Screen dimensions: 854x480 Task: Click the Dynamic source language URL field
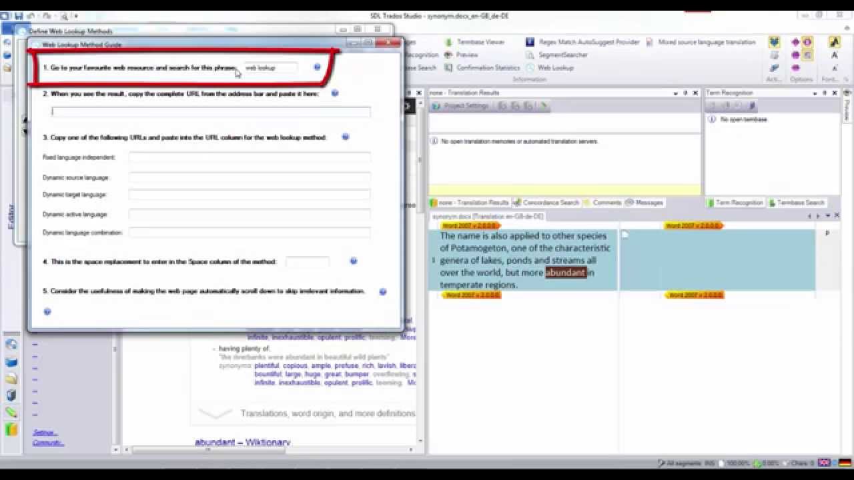tap(250, 178)
